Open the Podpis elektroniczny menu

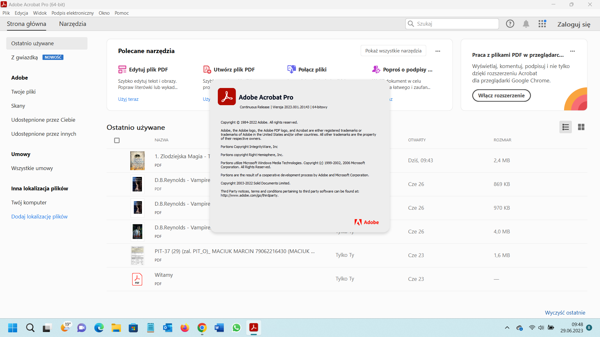tap(72, 13)
